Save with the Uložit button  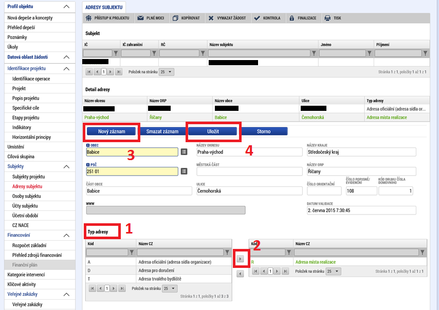click(x=213, y=131)
